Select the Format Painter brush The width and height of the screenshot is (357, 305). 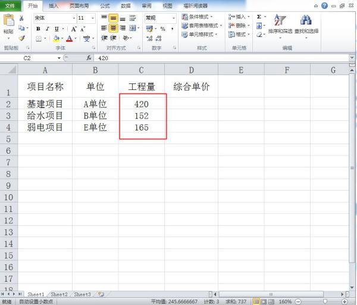point(21,38)
